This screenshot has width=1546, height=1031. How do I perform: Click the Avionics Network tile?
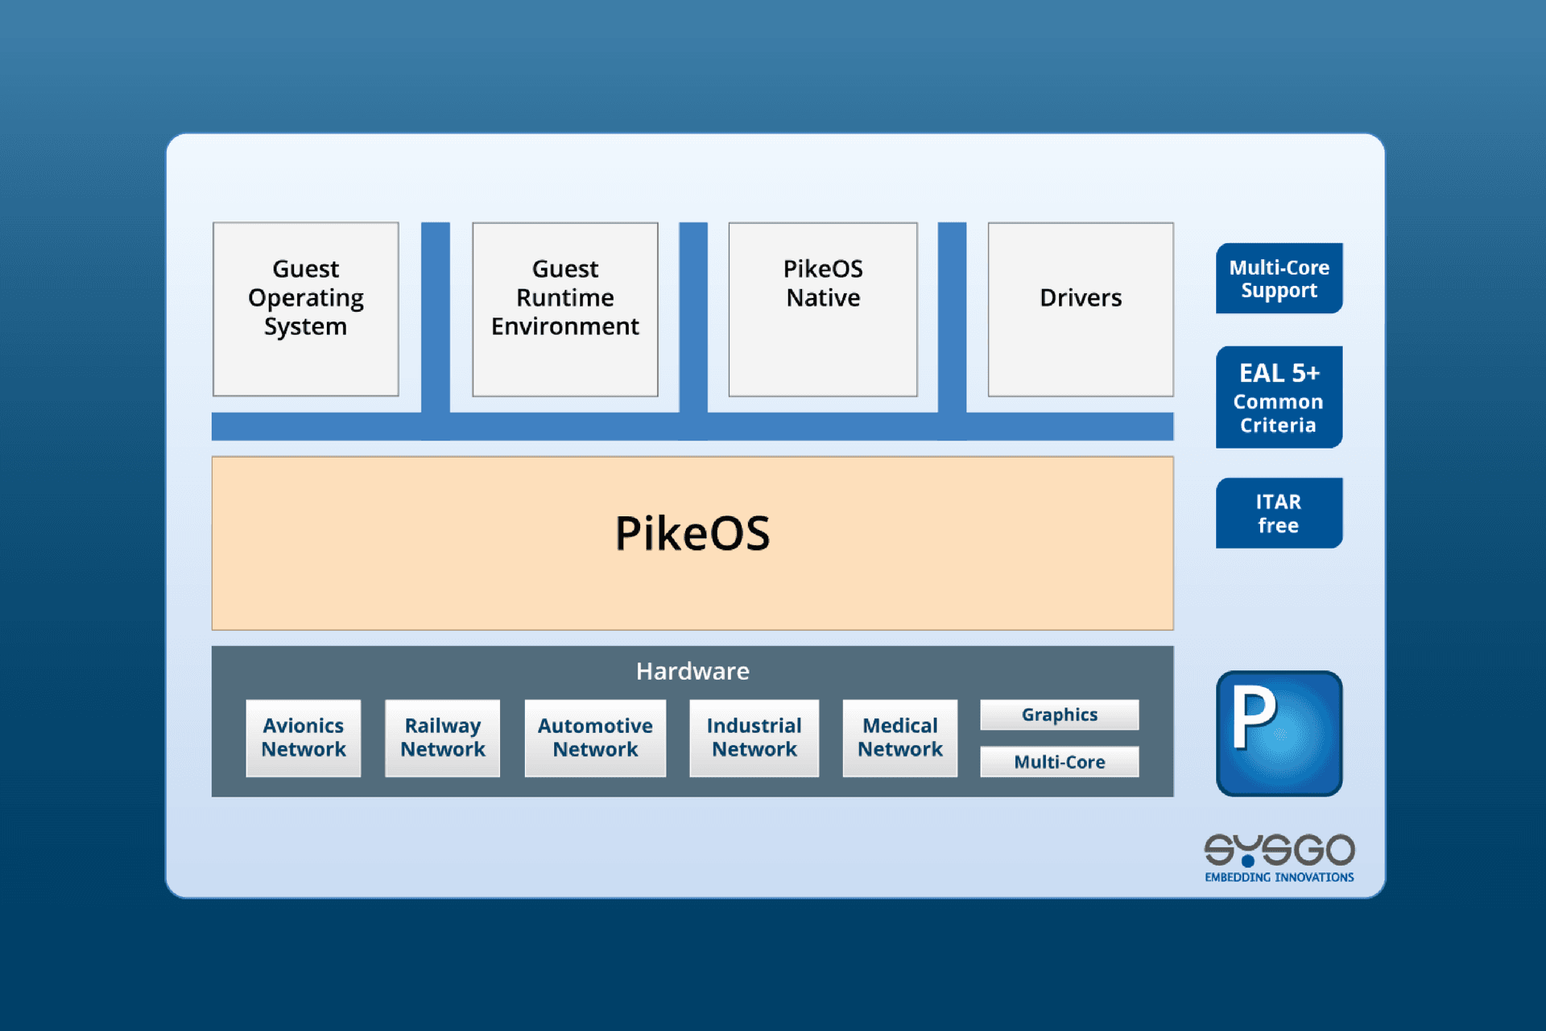pos(303,738)
